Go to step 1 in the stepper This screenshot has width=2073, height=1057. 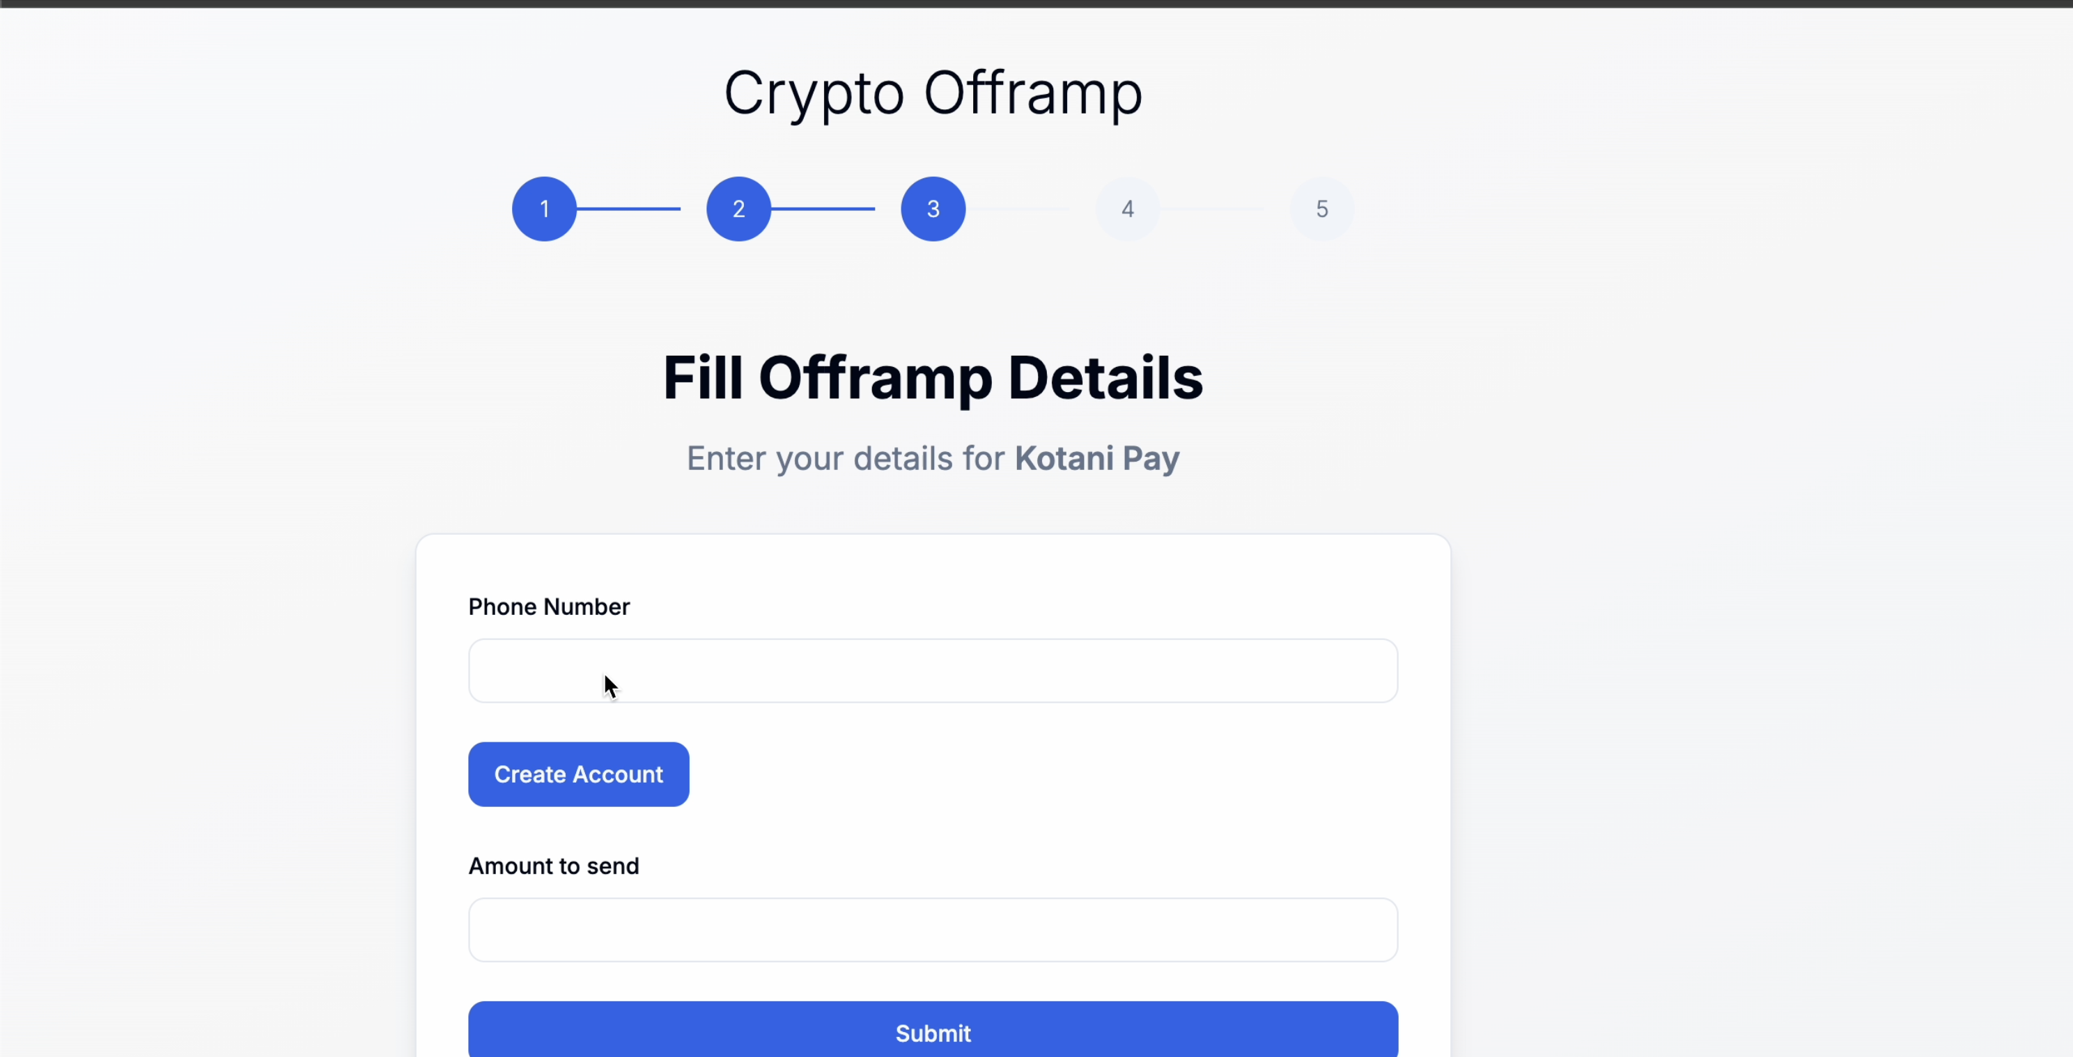[x=544, y=209]
